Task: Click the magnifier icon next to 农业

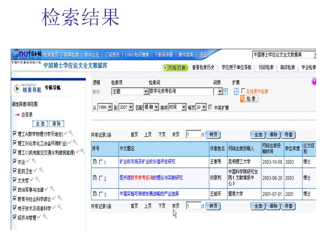Action: pos(34,160)
